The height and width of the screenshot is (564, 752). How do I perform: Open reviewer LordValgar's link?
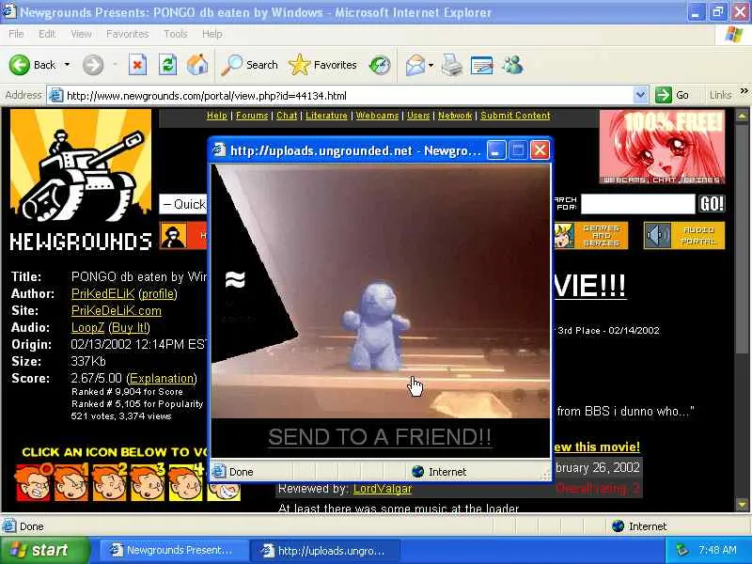(383, 489)
